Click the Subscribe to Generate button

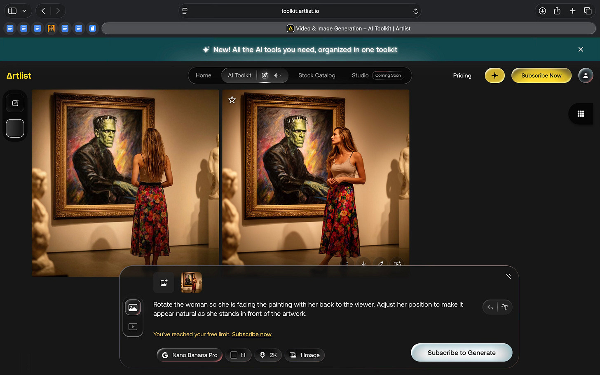tap(462, 353)
